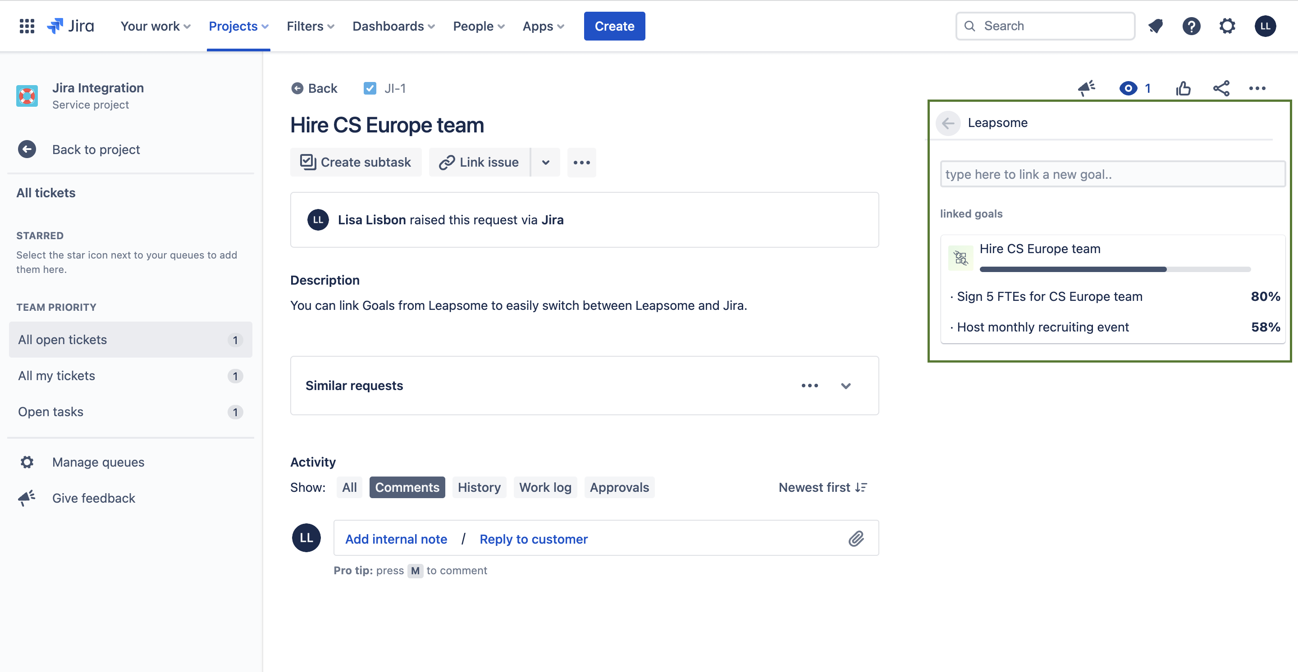Screen dimensions: 1298x672
Task: Click Create subtask button
Action: (x=356, y=163)
